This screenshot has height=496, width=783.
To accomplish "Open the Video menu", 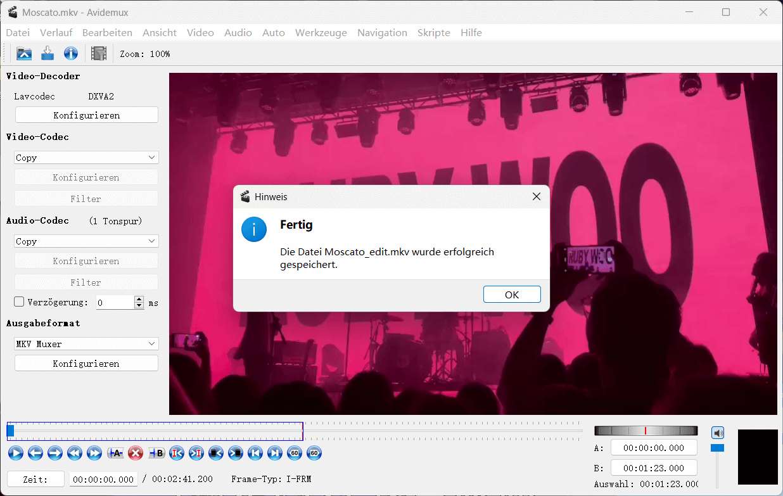I will (x=200, y=33).
